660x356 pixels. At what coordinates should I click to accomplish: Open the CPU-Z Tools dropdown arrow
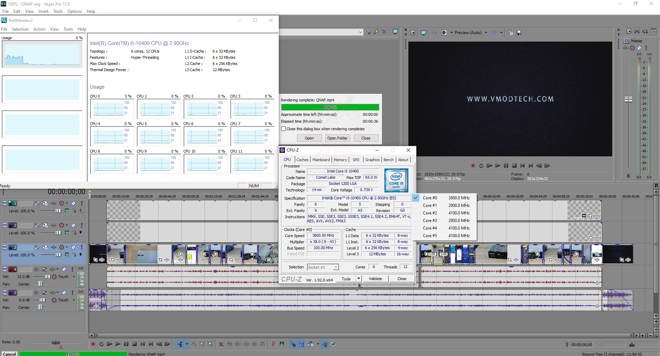[359, 279]
